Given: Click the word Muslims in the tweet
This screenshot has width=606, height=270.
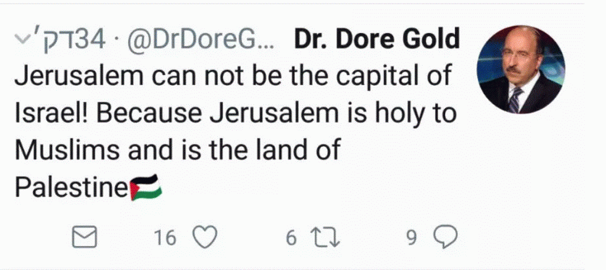Looking at the screenshot, I should coord(67,150).
